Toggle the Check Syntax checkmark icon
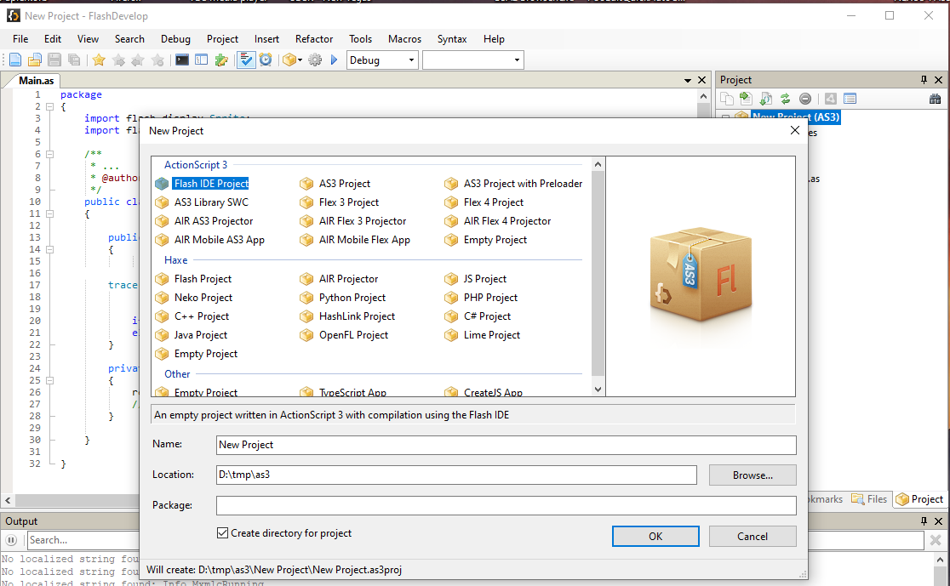The height and width of the screenshot is (586, 950). pyautogui.click(x=246, y=60)
